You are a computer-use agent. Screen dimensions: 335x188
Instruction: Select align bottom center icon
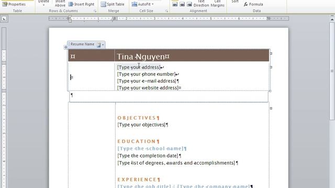[x=182, y=4]
